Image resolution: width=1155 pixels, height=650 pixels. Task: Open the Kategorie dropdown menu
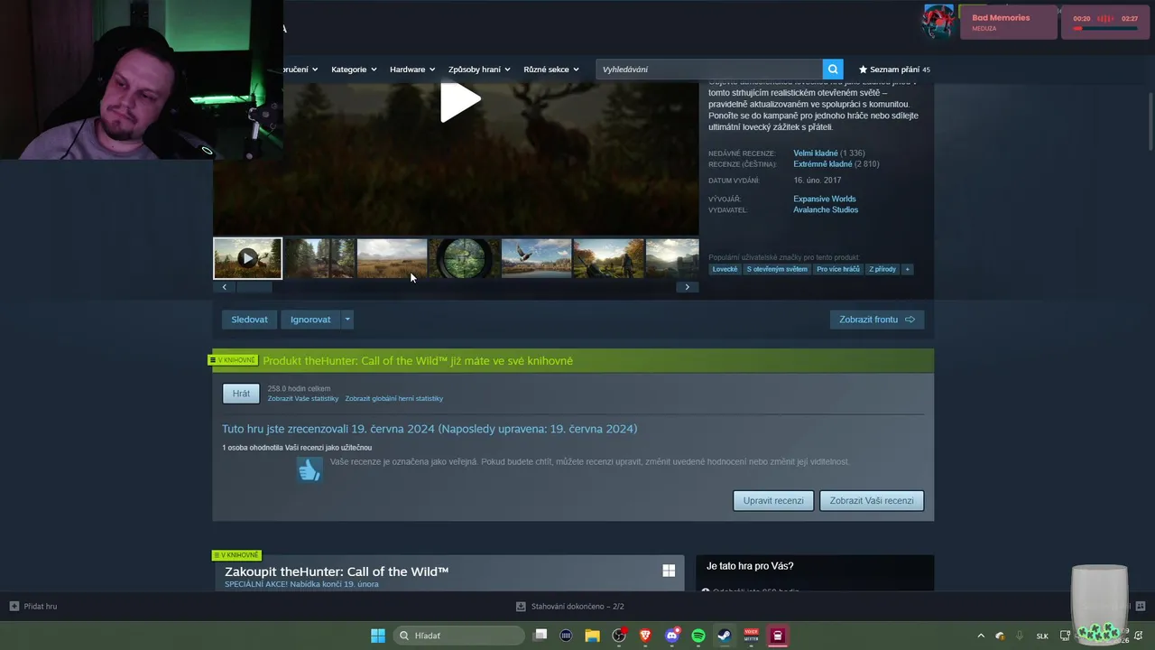pos(354,69)
